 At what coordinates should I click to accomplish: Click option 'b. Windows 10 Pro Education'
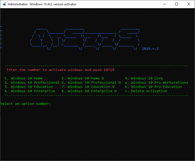coord(154,87)
